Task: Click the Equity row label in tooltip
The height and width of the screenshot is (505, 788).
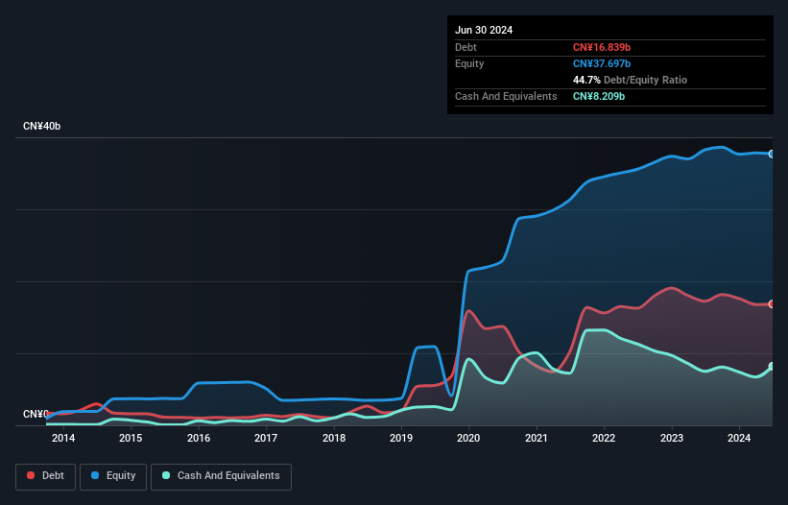Action: 469,63
